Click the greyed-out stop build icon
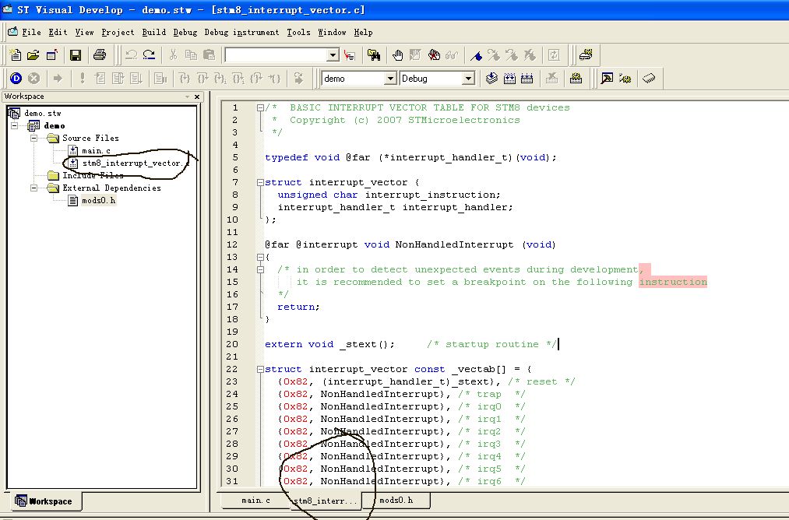 coord(551,78)
